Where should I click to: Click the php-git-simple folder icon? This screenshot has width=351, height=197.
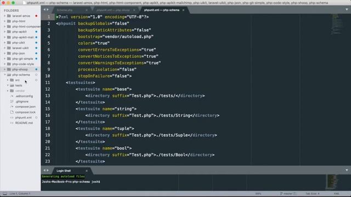click(x=9, y=59)
